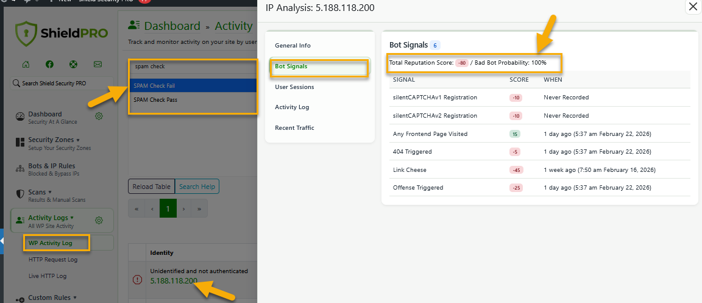The width and height of the screenshot is (702, 303).
Task: Click the SIGNAL column header
Action: pyautogui.click(x=404, y=79)
